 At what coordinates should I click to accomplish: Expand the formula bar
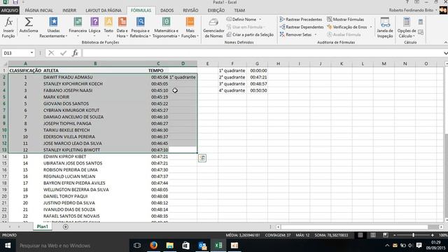point(445,53)
